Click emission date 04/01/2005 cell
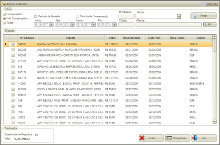 coord(131,50)
